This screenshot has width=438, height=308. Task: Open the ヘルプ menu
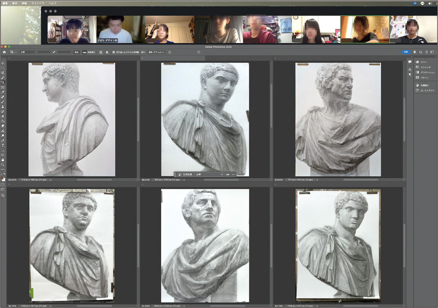pyautogui.click(x=52, y=3)
